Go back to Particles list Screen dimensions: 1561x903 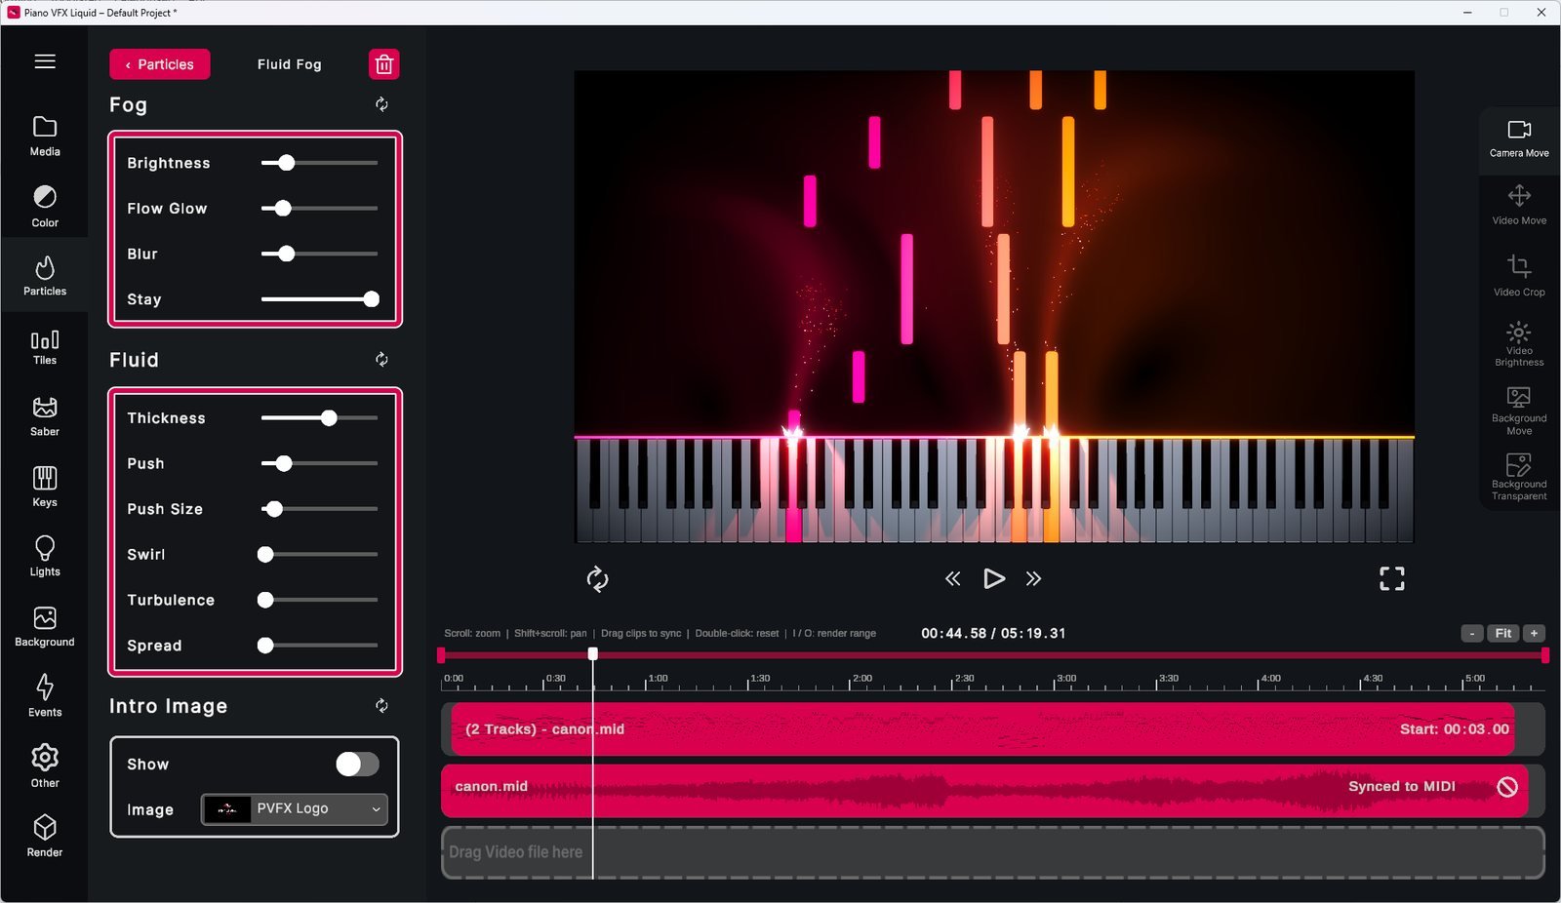pyautogui.click(x=160, y=64)
